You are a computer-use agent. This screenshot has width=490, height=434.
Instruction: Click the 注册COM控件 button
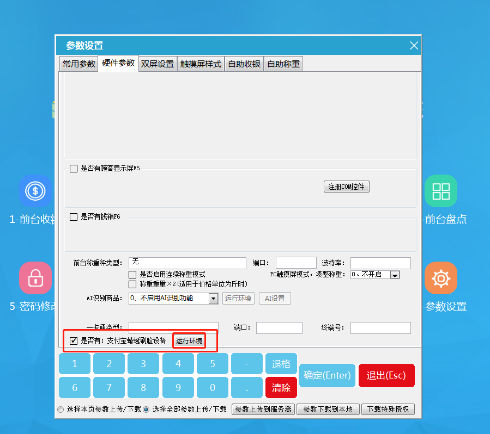346,187
